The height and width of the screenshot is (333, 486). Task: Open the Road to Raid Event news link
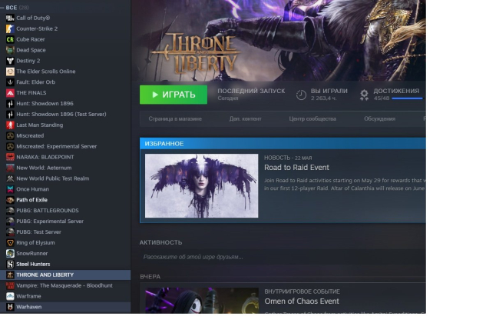[x=296, y=168]
